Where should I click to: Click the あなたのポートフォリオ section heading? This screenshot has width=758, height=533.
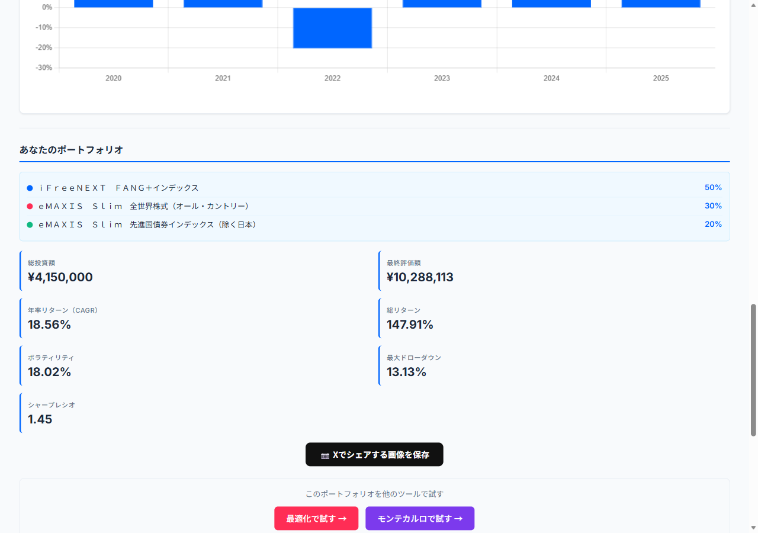pyautogui.click(x=70, y=150)
